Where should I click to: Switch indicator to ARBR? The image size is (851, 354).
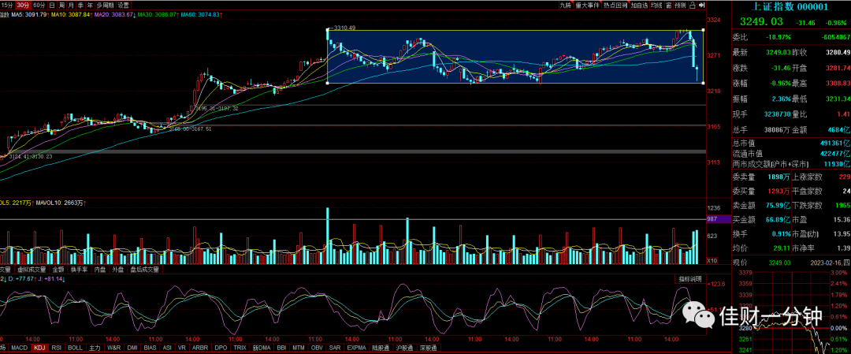(200, 348)
